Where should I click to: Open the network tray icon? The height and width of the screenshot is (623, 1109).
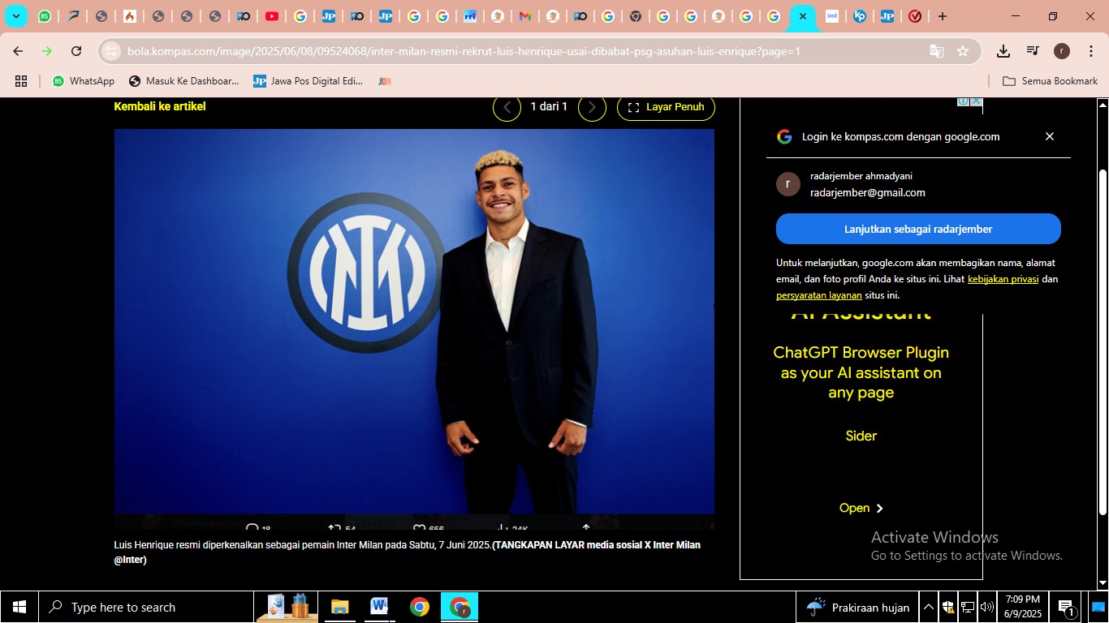click(x=967, y=607)
